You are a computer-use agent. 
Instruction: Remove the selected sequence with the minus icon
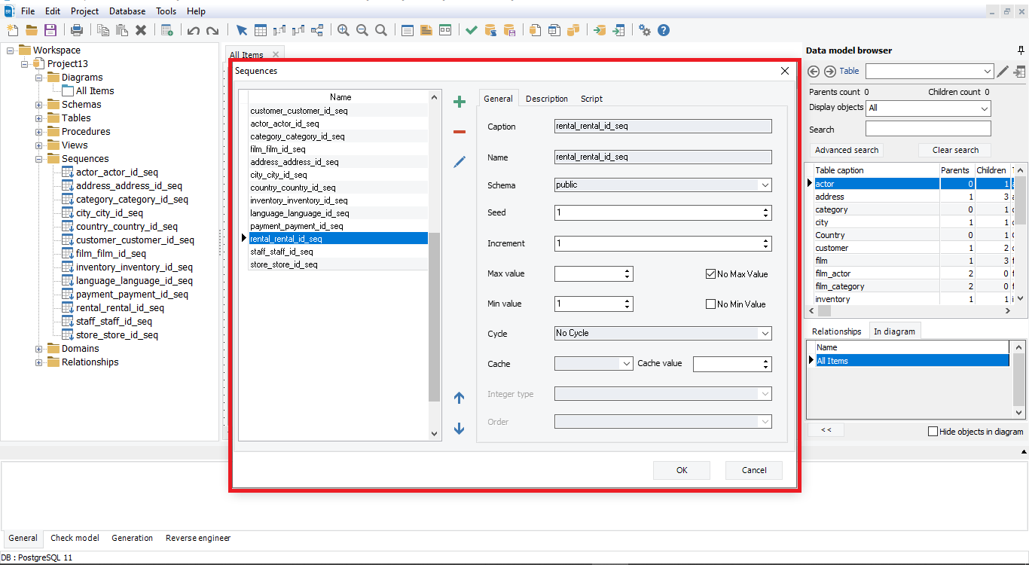coord(460,132)
